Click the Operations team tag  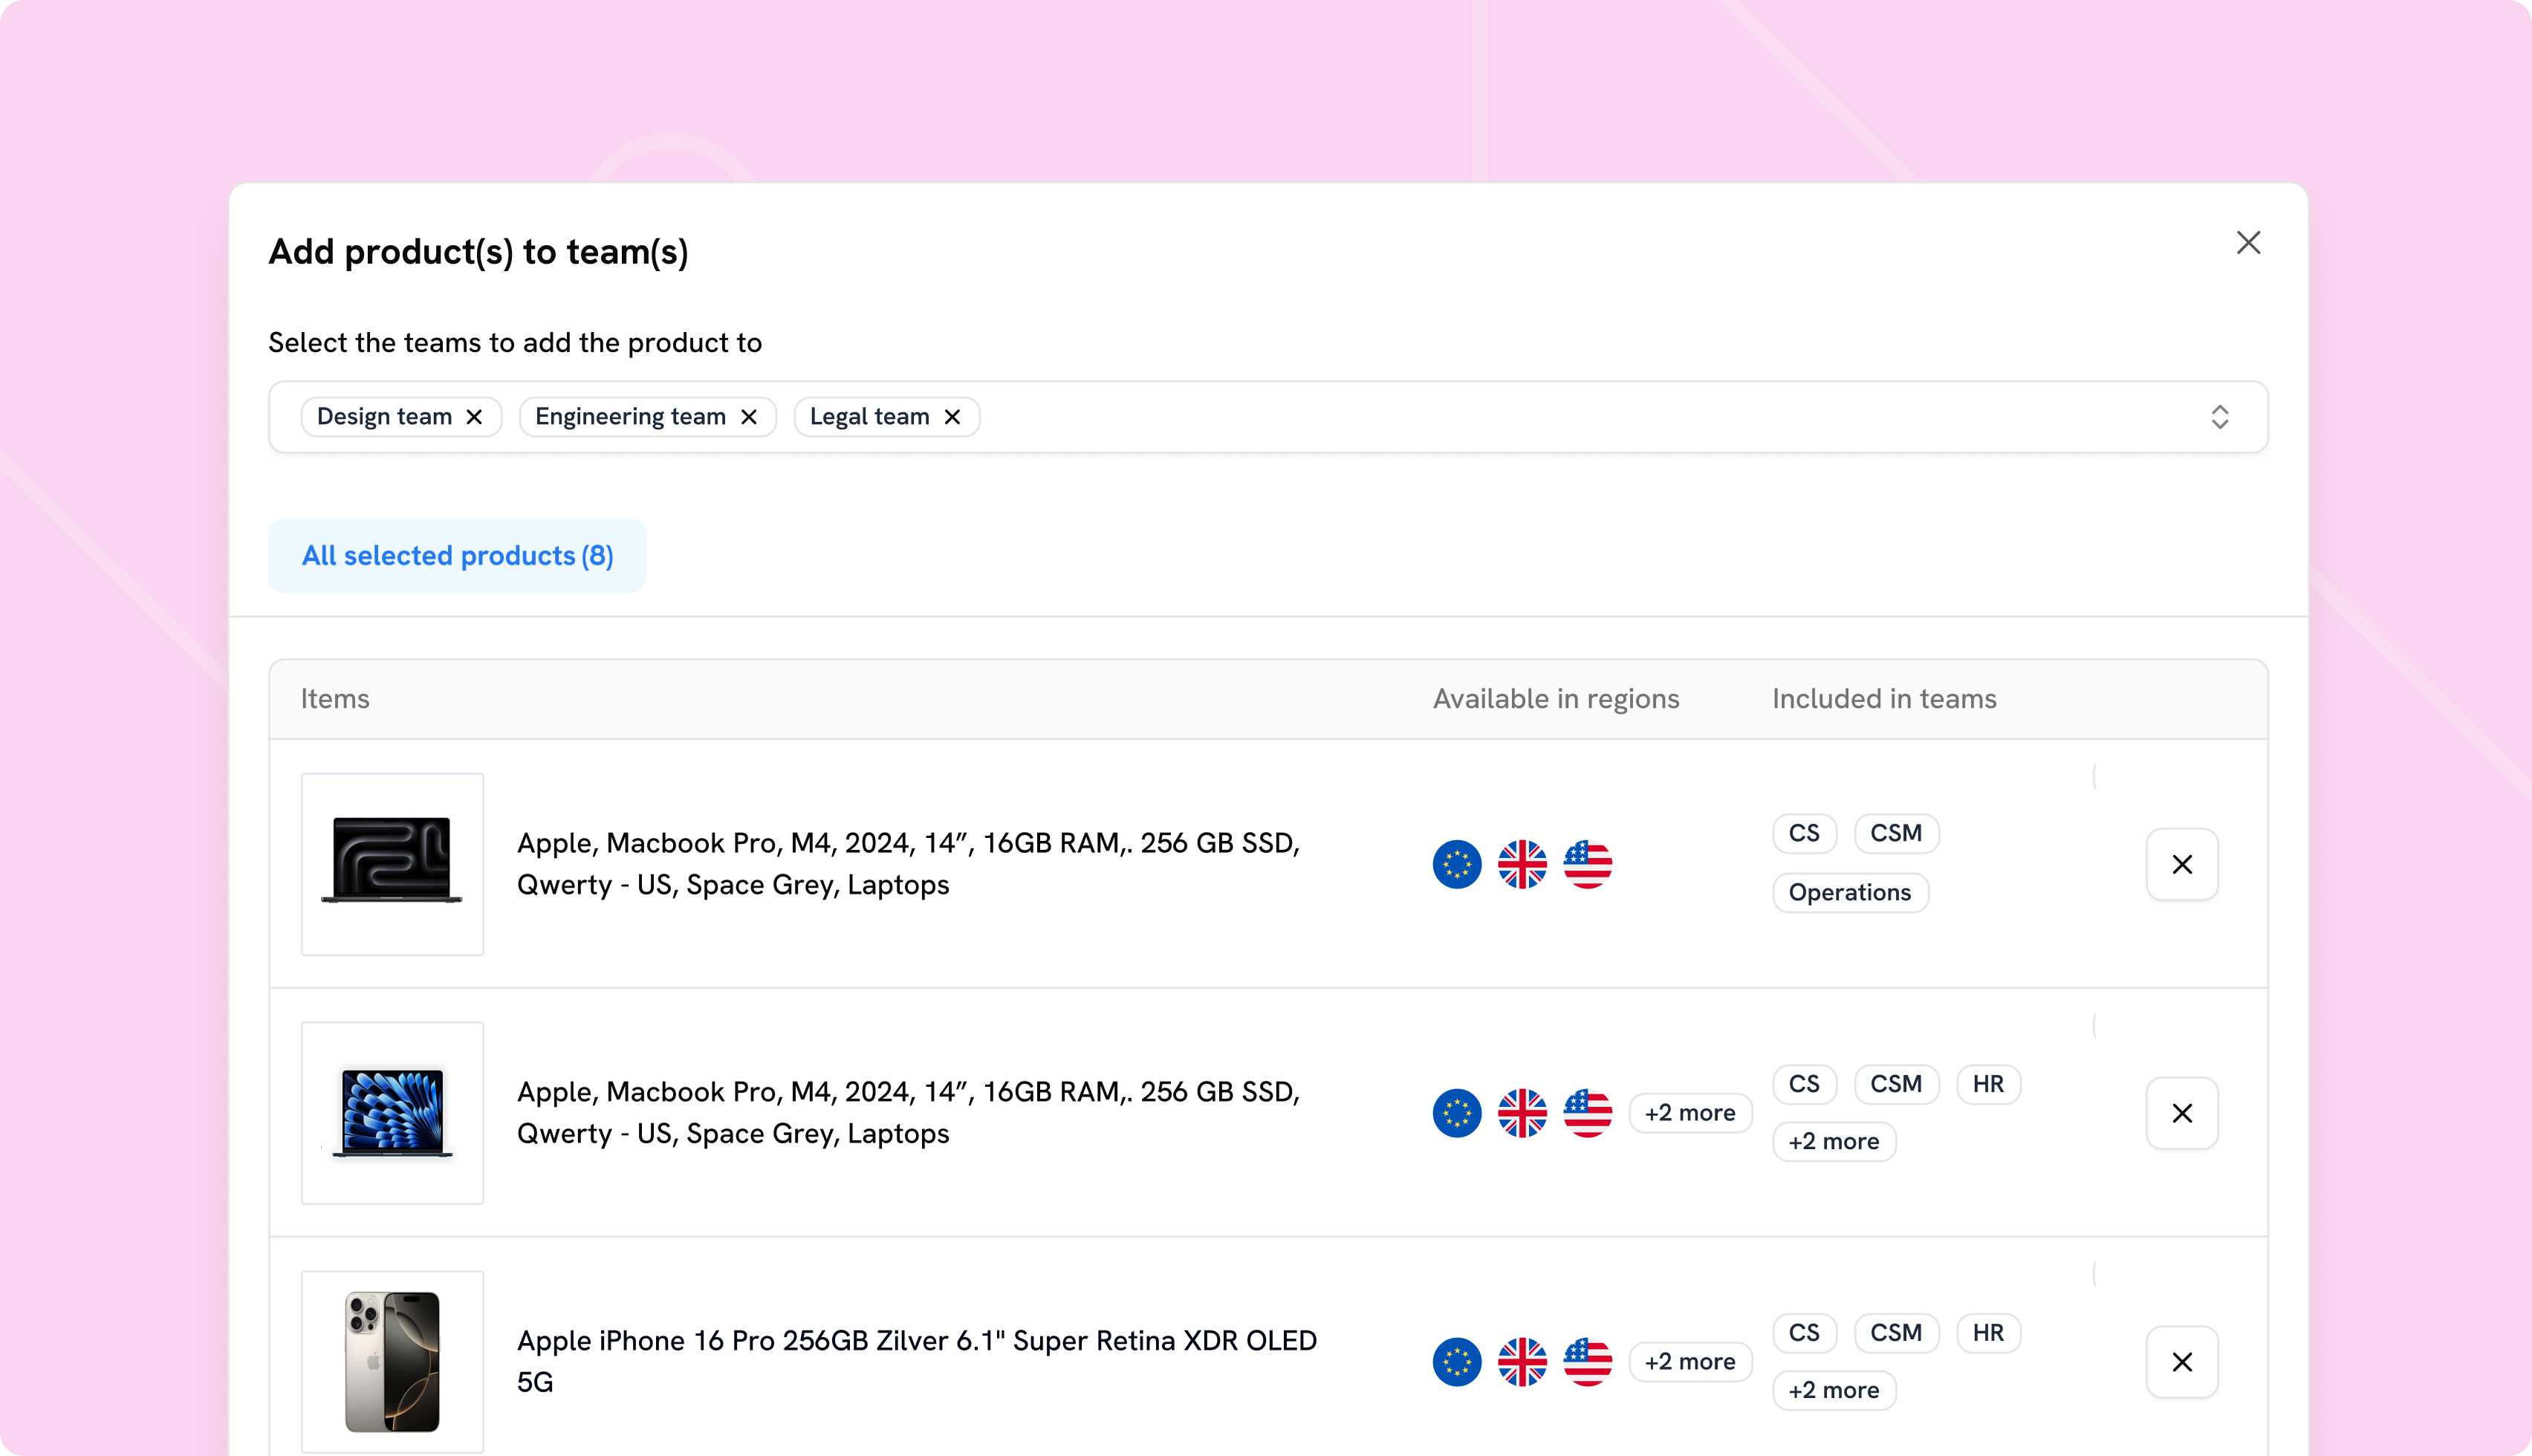pyautogui.click(x=1850, y=892)
